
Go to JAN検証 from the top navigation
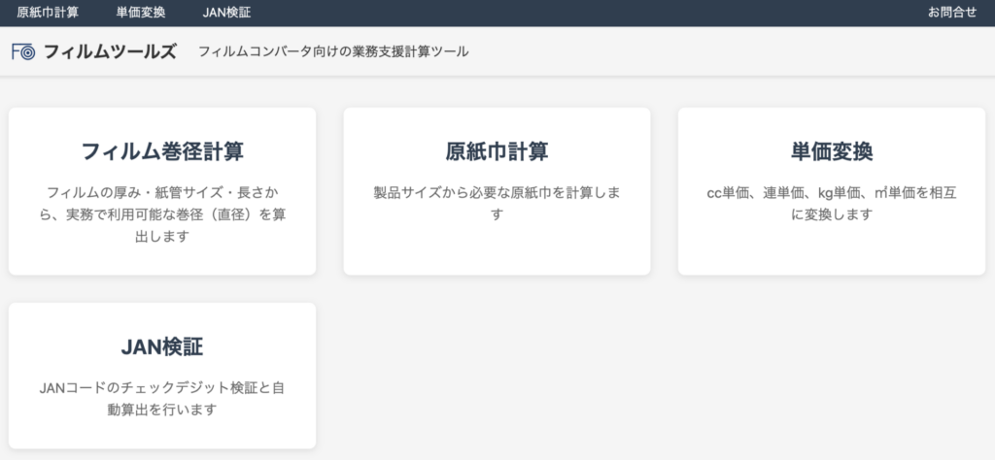click(226, 13)
